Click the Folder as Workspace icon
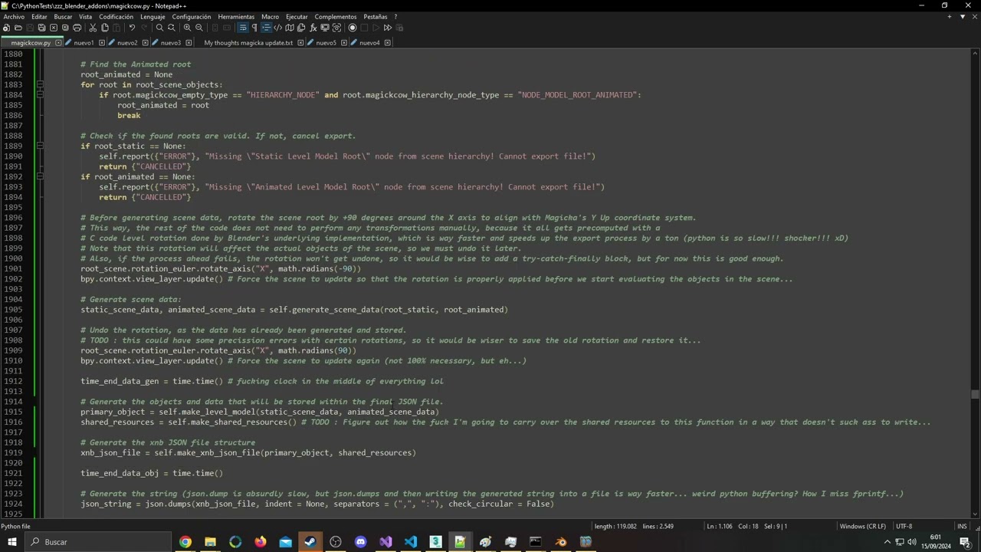Image resolution: width=981 pixels, height=552 pixels. pyautogui.click(x=325, y=28)
